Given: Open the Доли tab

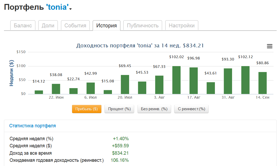Looking at the screenshot, I should [x=48, y=26].
